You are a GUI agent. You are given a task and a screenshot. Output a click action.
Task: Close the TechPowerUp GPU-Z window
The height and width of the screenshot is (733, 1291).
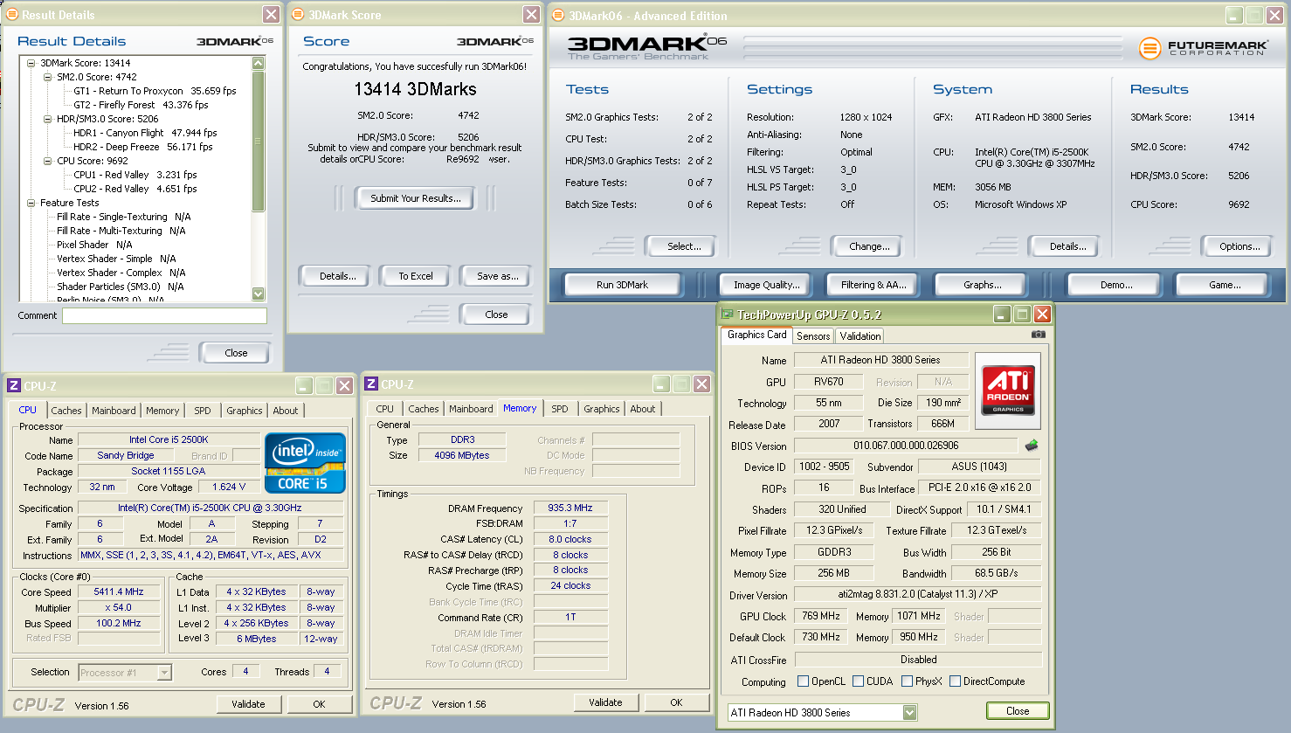pyautogui.click(x=1042, y=314)
